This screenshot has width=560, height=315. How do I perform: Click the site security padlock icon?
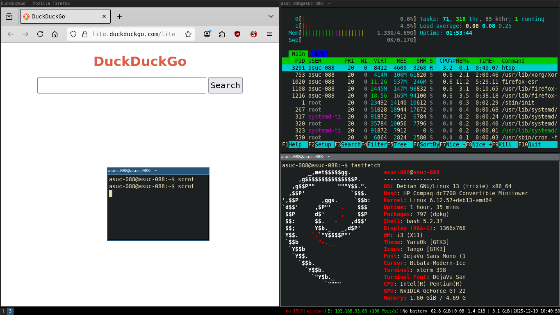pos(85,34)
